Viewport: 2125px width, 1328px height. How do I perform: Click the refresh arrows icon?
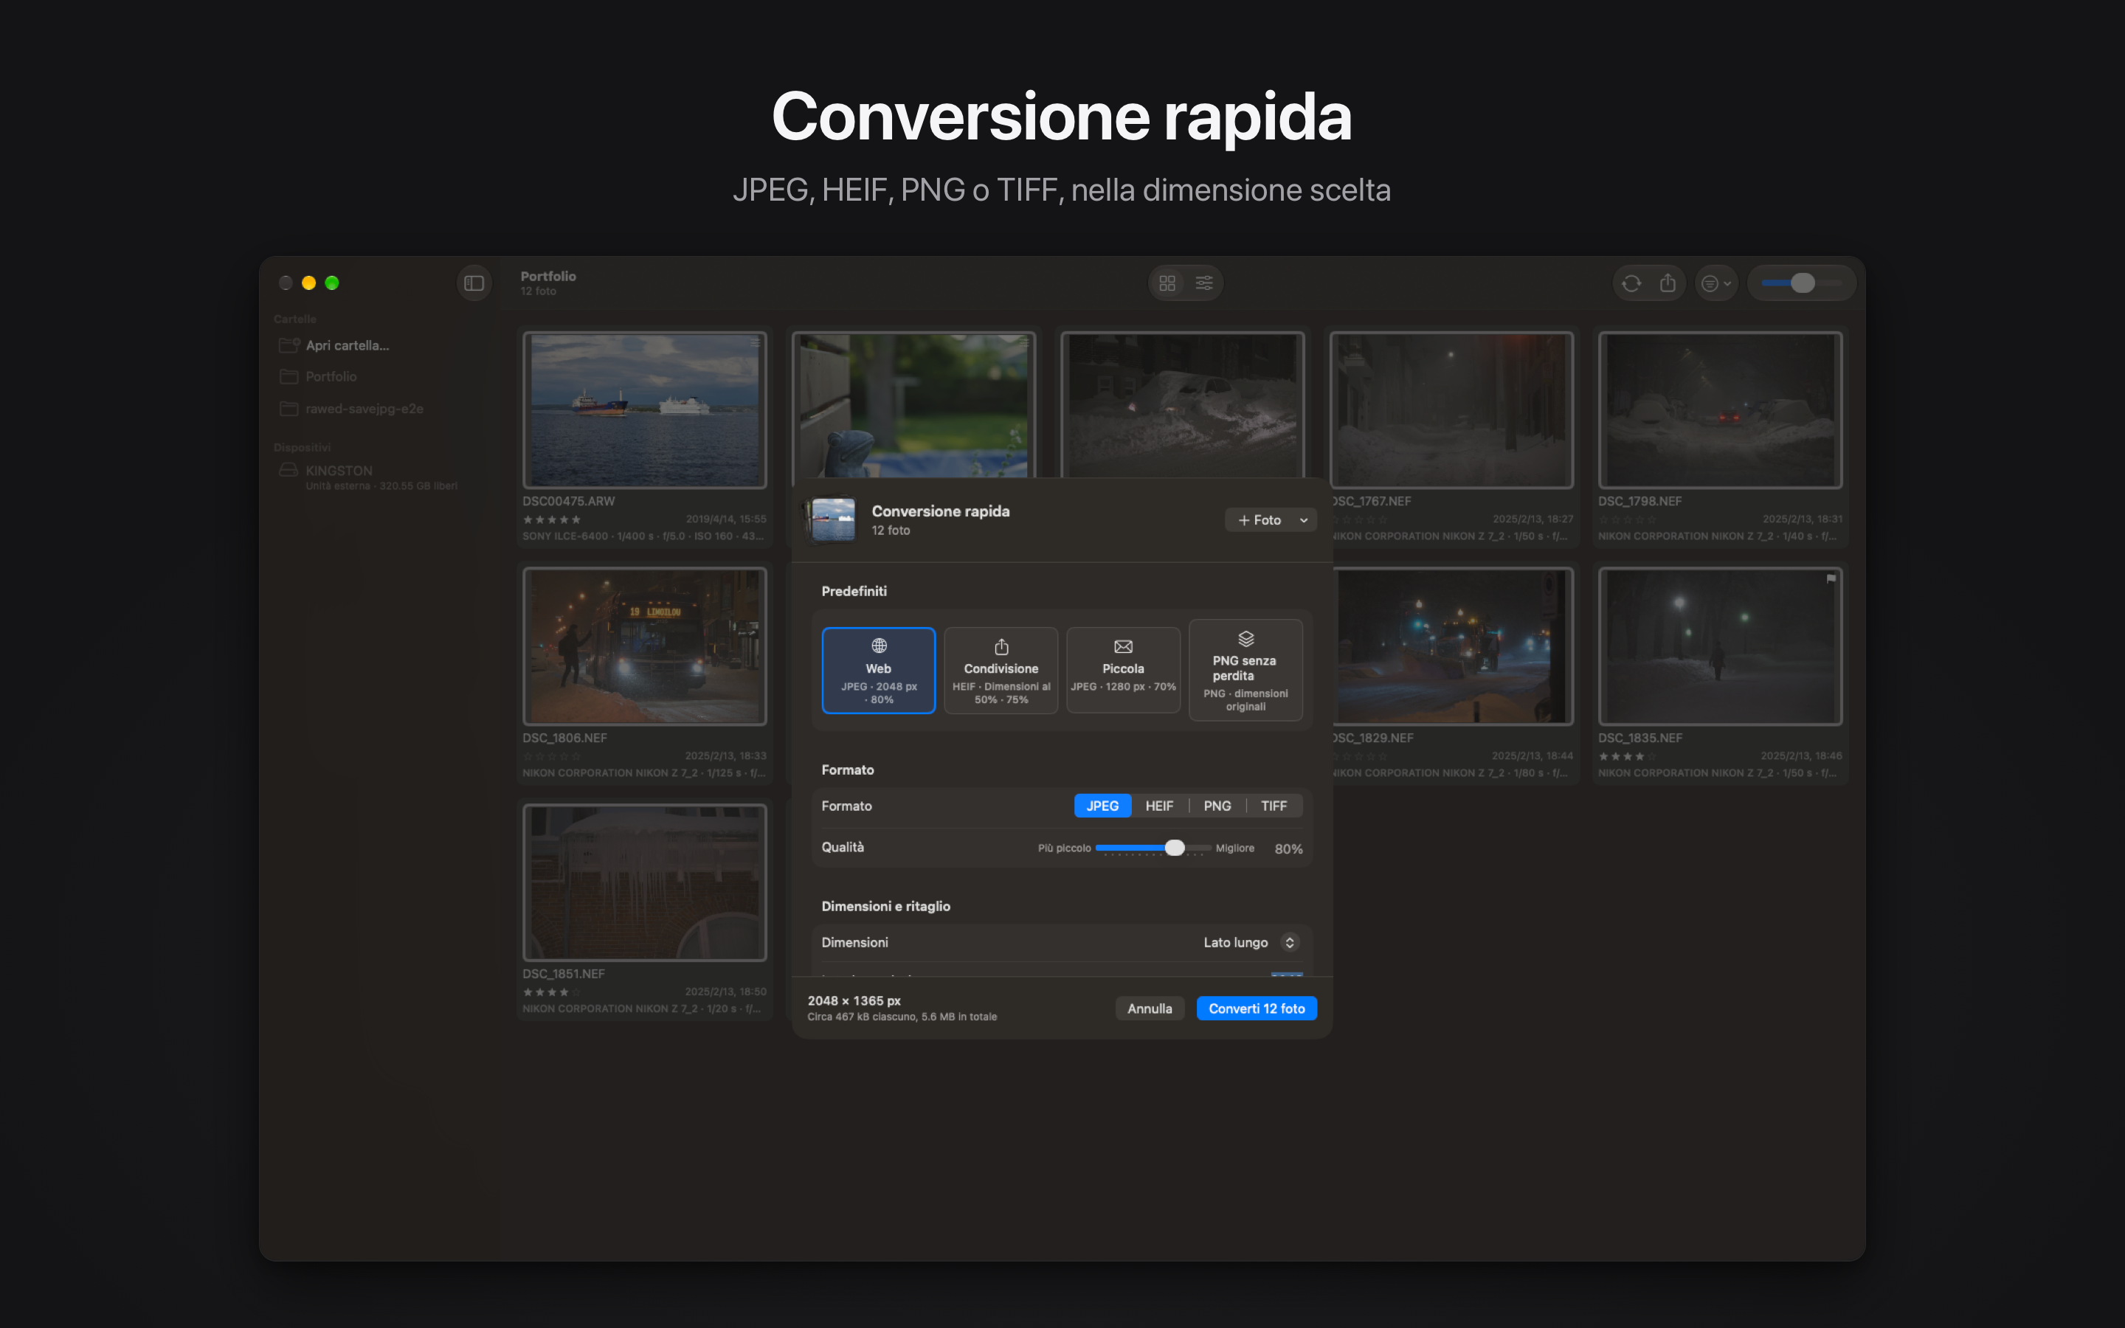pos(1631,283)
